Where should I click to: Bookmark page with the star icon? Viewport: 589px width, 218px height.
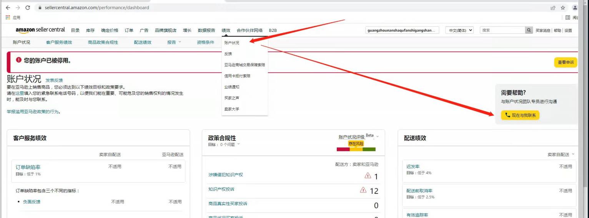click(563, 8)
